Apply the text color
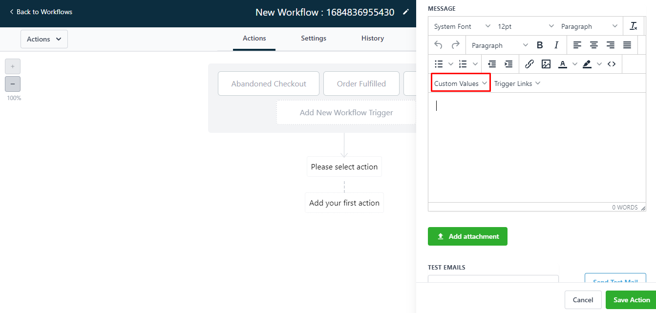The height and width of the screenshot is (313, 656). point(563,64)
